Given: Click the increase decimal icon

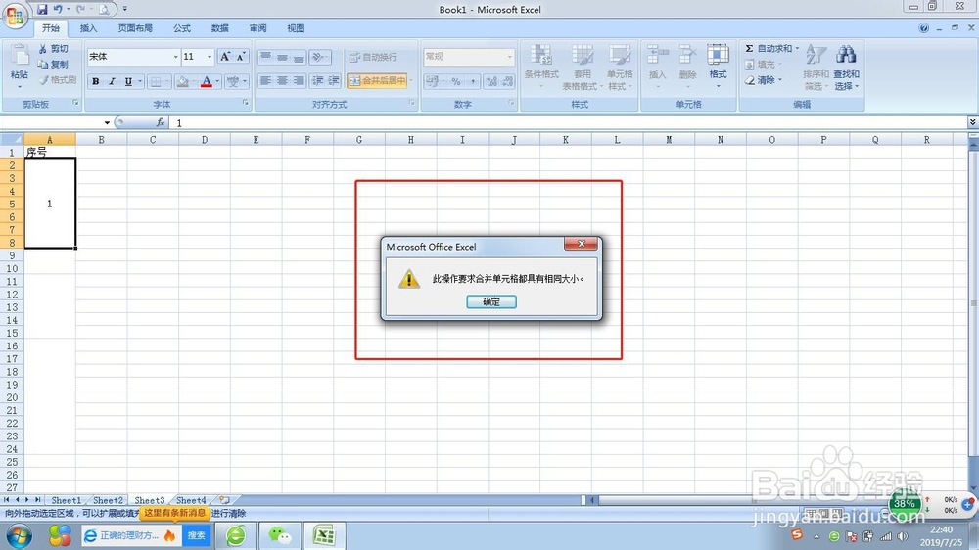Looking at the screenshot, I should [492, 81].
